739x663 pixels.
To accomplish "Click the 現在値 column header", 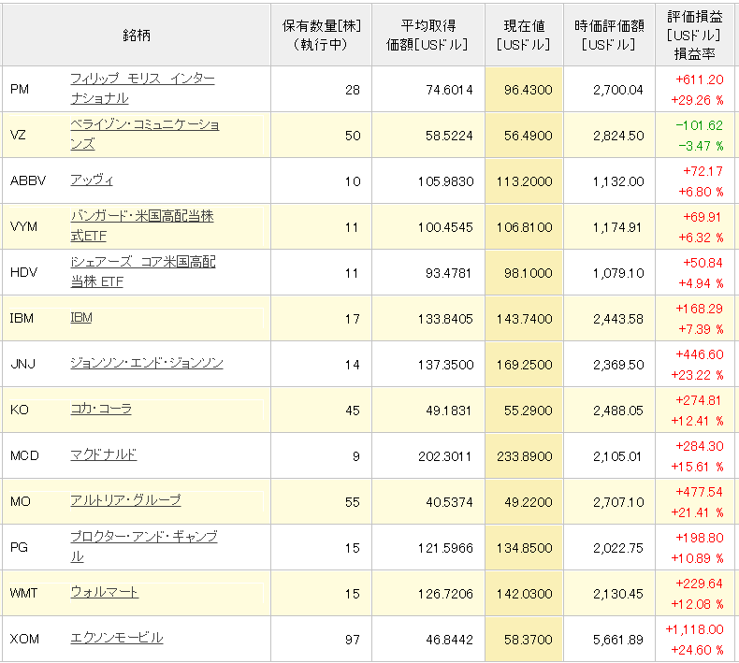I will [x=524, y=35].
